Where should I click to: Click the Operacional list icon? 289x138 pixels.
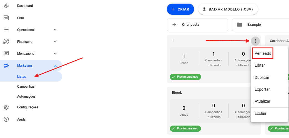[x=6, y=30]
